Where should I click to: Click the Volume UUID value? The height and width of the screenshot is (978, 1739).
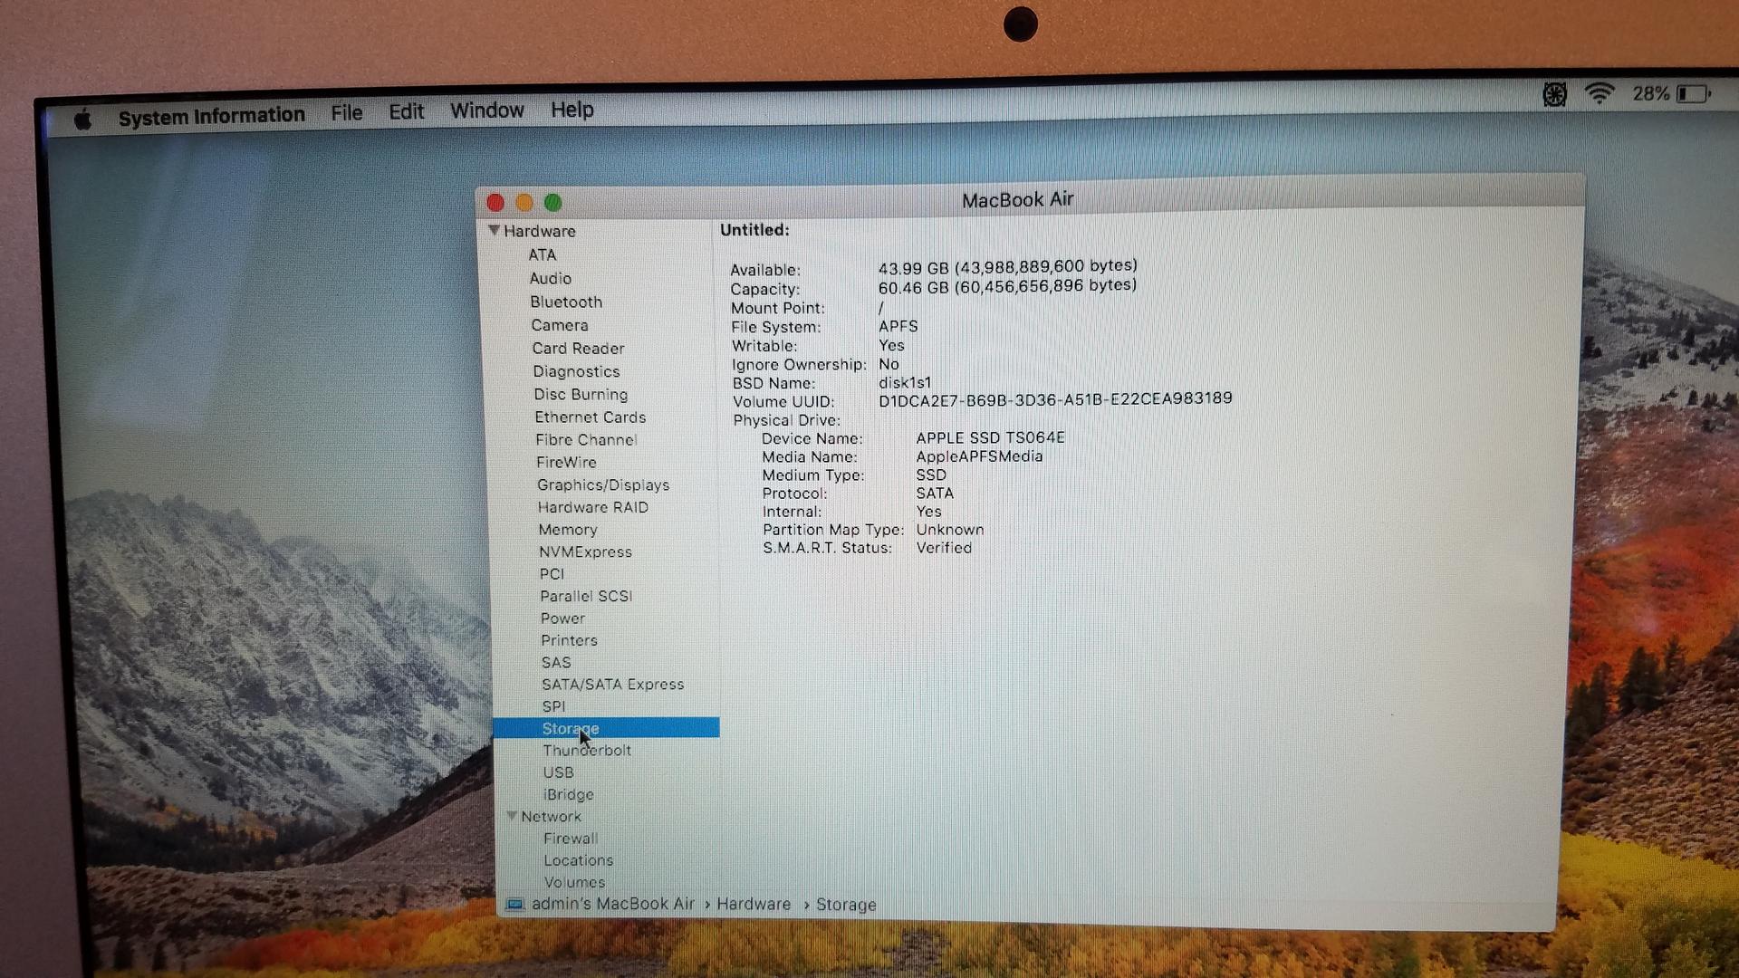coord(1055,399)
